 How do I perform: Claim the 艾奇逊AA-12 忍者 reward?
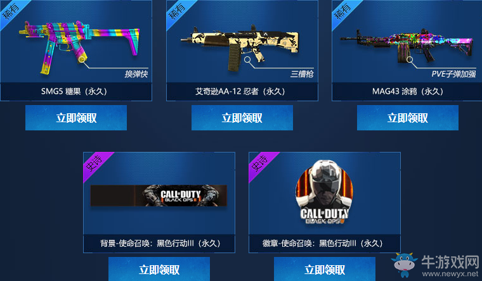tap(242, 118)
